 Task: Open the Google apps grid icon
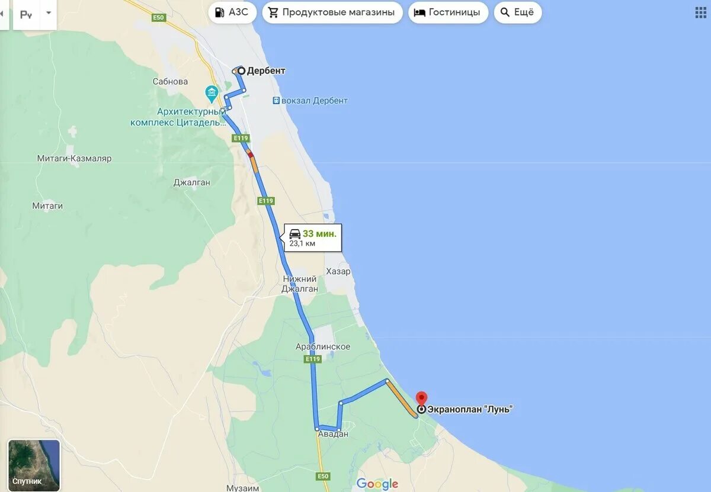point(700,12)
